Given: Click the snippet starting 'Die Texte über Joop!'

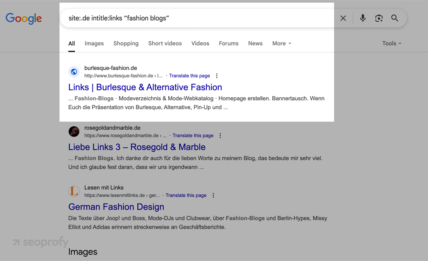Looking at the screenshot, I should pyautogui.click(x=198, y=223).
